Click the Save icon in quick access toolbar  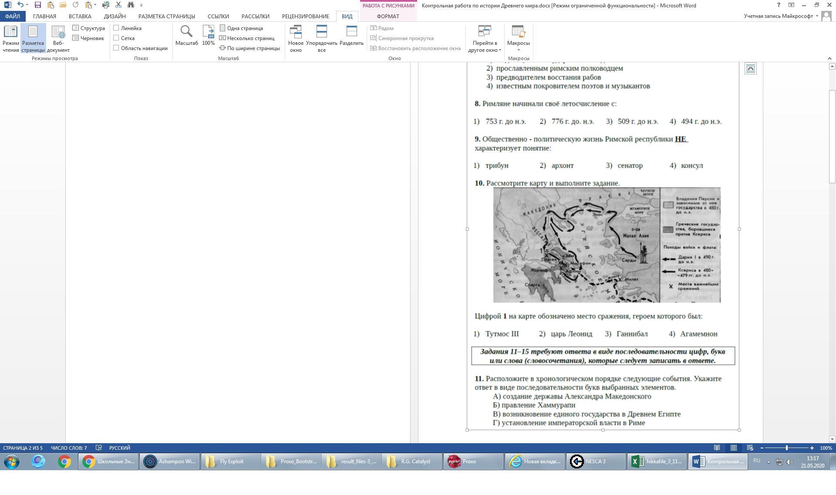(x=37, y=5)
